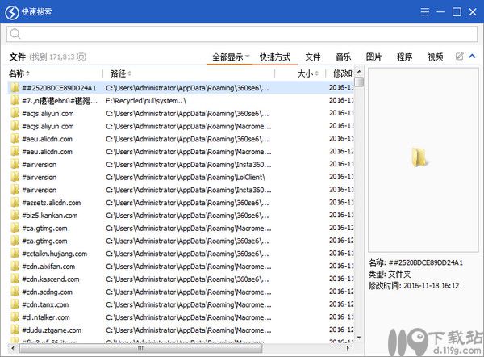Sort by 路径 column header
The image size is (484, 357).
(x=121, y=73)
